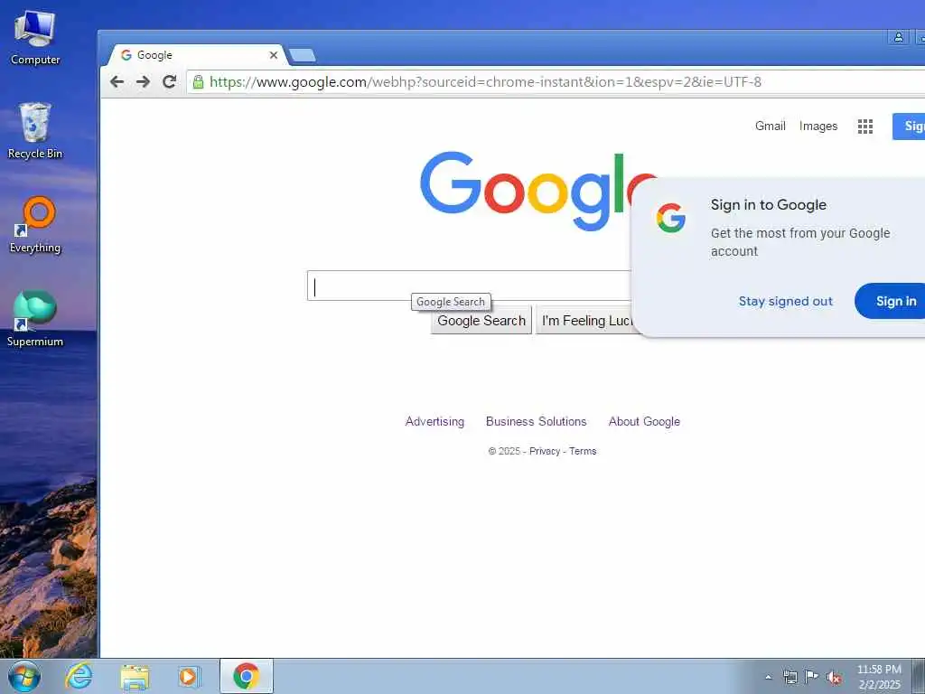Open the Business Solutions link
Screen dimensions: 925x694
[x=537, y=421]
